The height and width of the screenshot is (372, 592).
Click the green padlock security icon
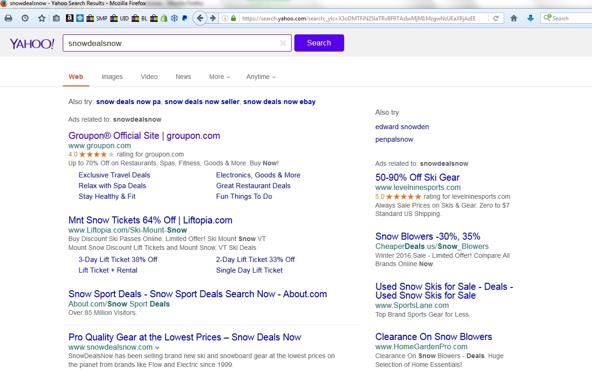click(233, 19)
